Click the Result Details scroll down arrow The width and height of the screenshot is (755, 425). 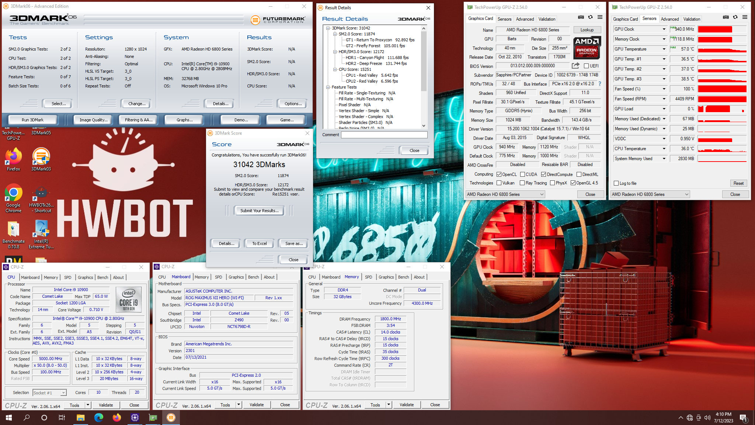tap(424, 126)
